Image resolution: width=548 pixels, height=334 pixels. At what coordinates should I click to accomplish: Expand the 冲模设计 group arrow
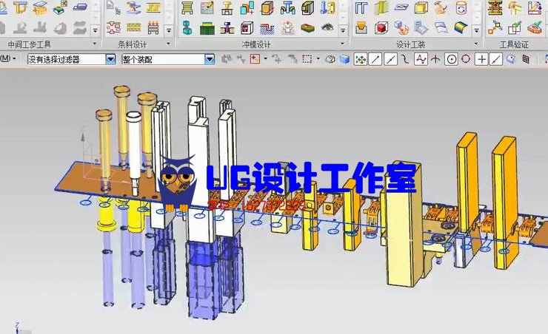coord(342,44)
